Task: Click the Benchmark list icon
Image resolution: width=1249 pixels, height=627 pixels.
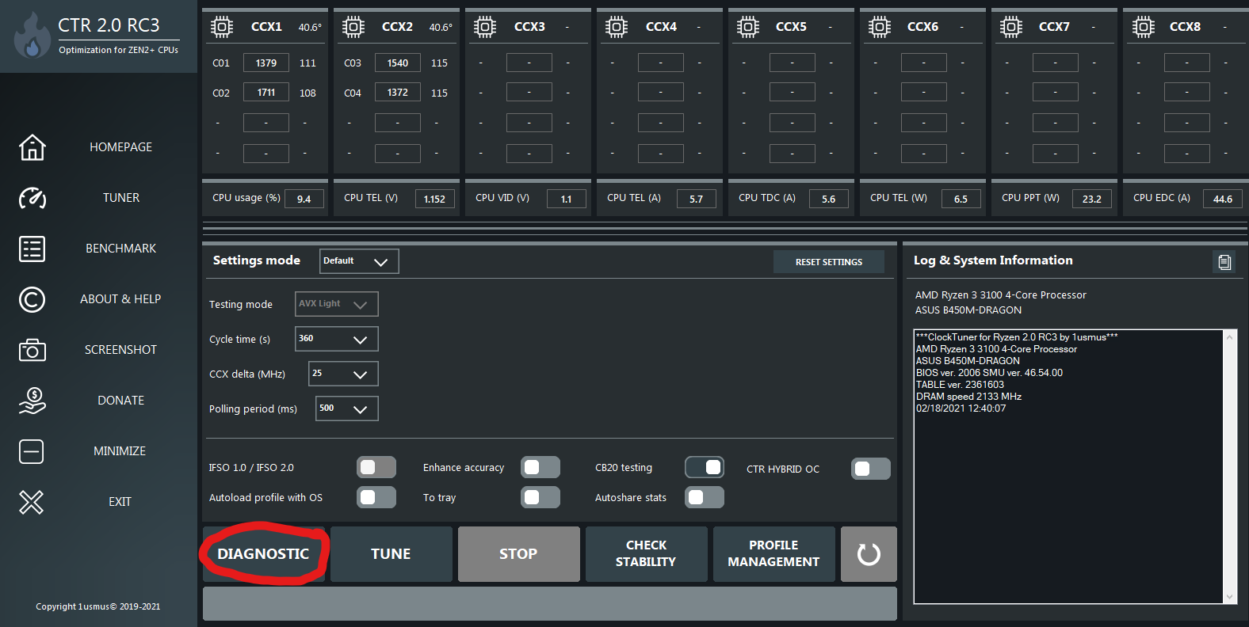Action: point(32,249)
